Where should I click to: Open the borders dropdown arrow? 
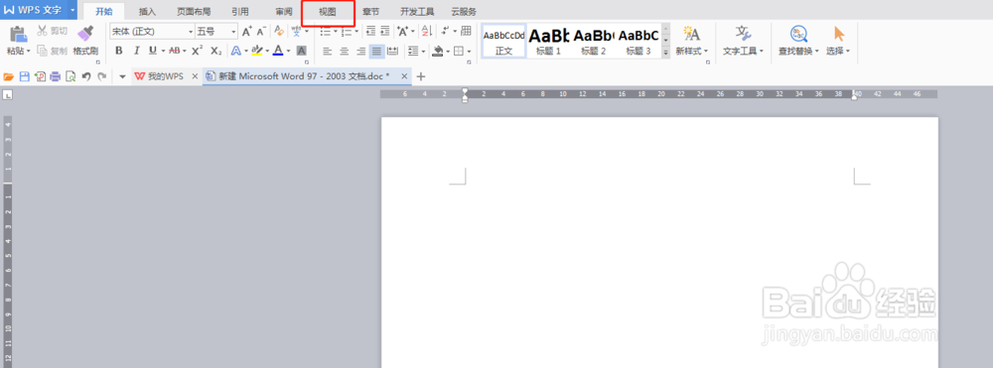coord(468,52)
